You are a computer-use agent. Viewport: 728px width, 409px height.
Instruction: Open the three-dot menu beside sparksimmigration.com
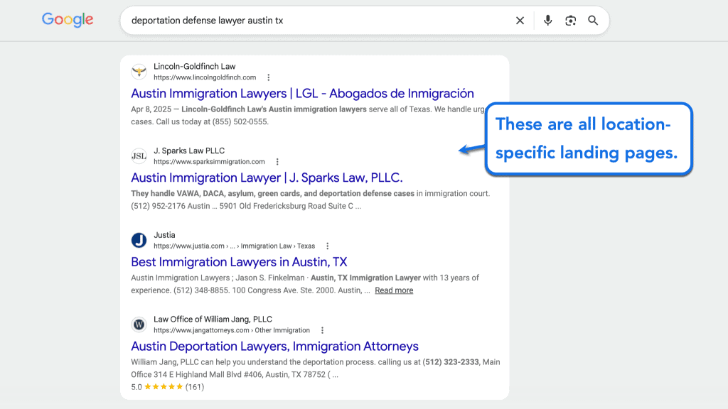click(x=277, y=162)
